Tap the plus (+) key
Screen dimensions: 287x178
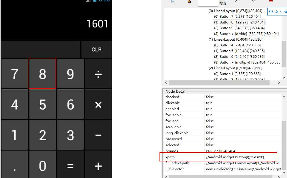(x=98, y=165)
